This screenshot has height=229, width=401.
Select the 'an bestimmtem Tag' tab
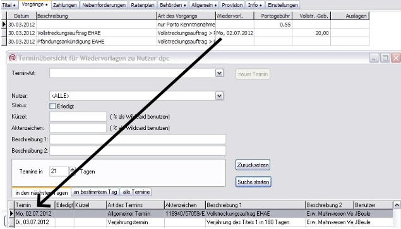pos(95,192)
